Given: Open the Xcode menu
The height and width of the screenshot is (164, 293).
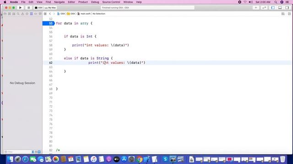Looking at the screenshot, I should pos(14,2).
